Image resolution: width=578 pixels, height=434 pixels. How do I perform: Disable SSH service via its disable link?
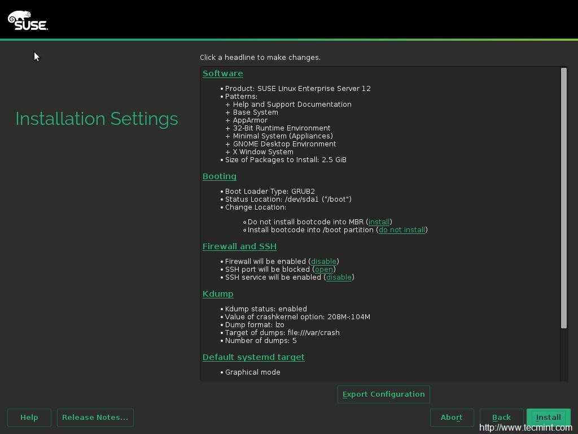click(x=339, y=277)
